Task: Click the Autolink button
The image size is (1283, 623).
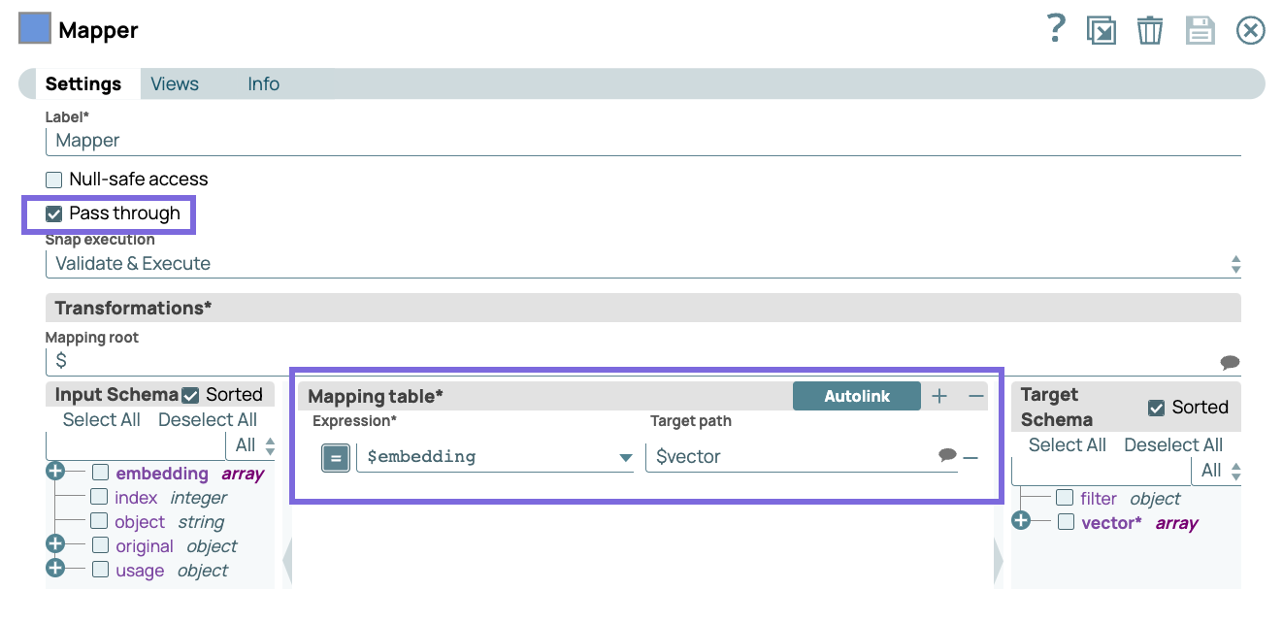Action: tap(856, 396)
